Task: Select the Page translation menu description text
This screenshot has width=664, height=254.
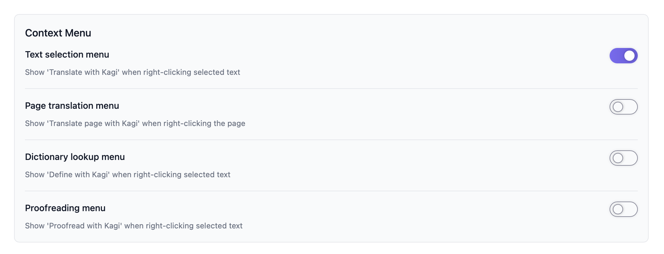Action: pos(135,123)
